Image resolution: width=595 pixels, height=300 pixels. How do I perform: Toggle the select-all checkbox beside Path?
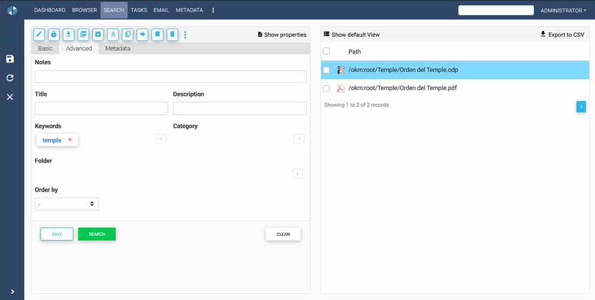[326, 51]
